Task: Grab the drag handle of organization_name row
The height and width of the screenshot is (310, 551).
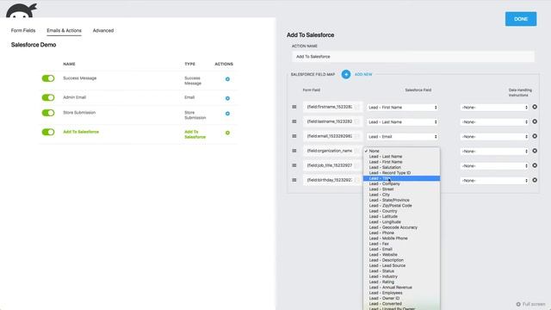Action: point(294,151)
